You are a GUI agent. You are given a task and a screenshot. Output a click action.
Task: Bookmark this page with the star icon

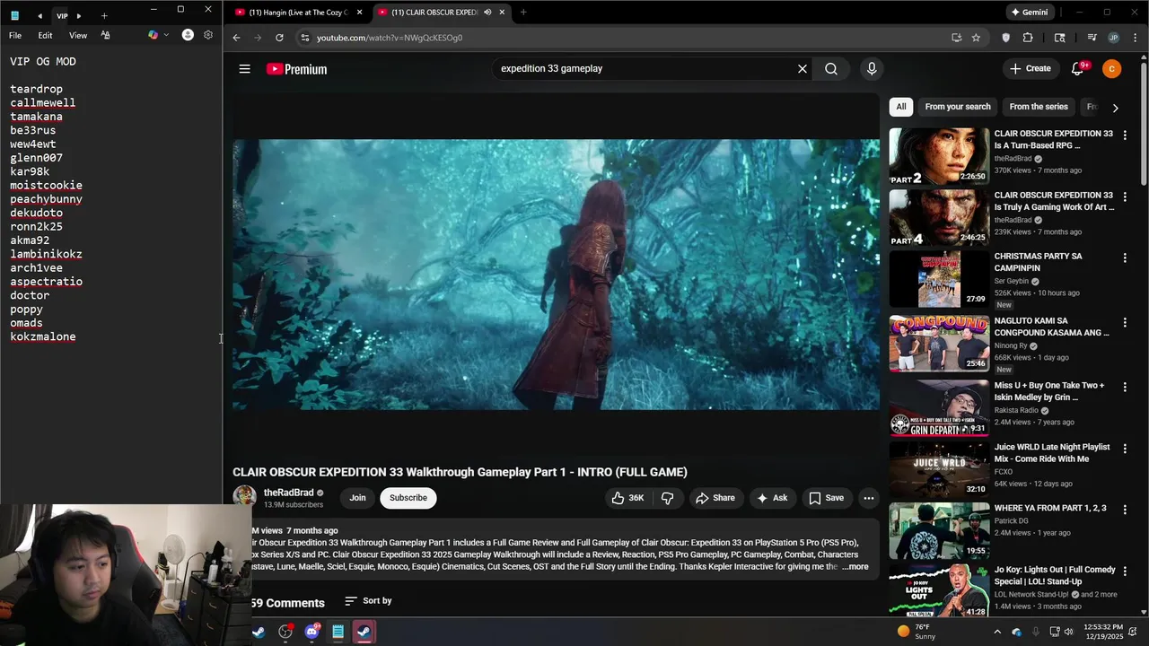(976, 38)
